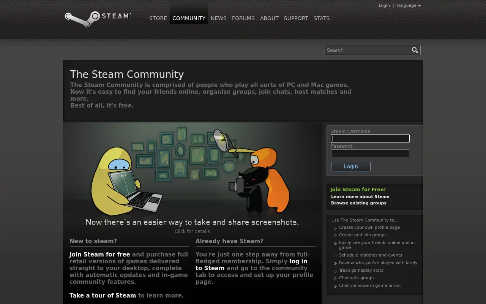The height and width of the screenshot is (304, 486).
Task: Open the language dropdown
Action: click(409, 5)
